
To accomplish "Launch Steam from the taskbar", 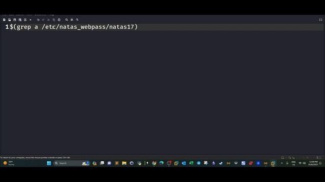I will click(x=221, y=163).
